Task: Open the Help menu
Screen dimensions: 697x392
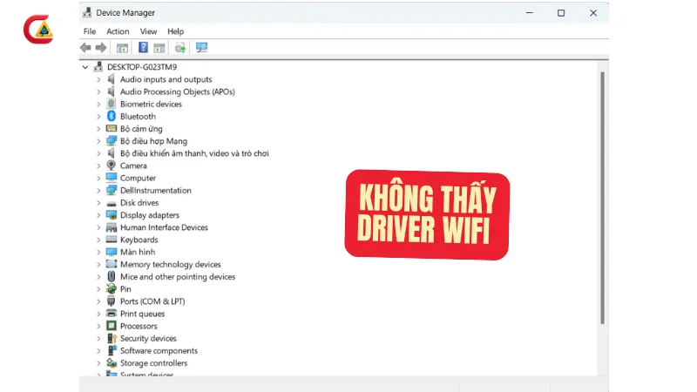Action: (176, 31)
